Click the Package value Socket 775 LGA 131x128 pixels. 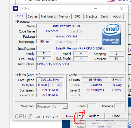(x=66, y=36)
